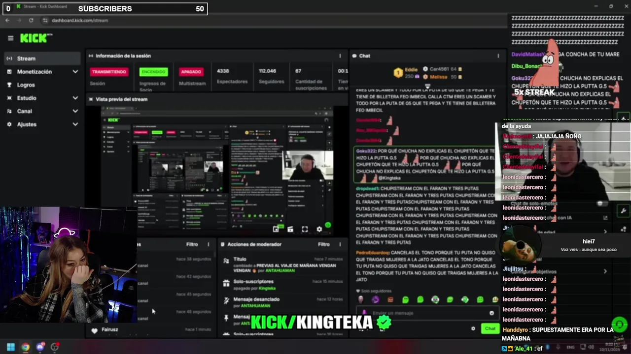The height and width of the screenshot is (354, 631).
Task: Click the Solo-suscriptores gift icon
Action: point(226,283)
